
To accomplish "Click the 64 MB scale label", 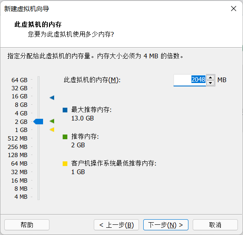I will point(19,163).
